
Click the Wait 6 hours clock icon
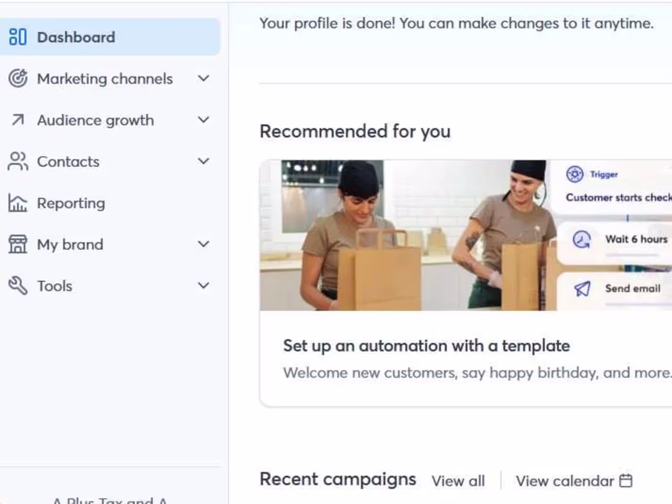[x=583, y=239]
